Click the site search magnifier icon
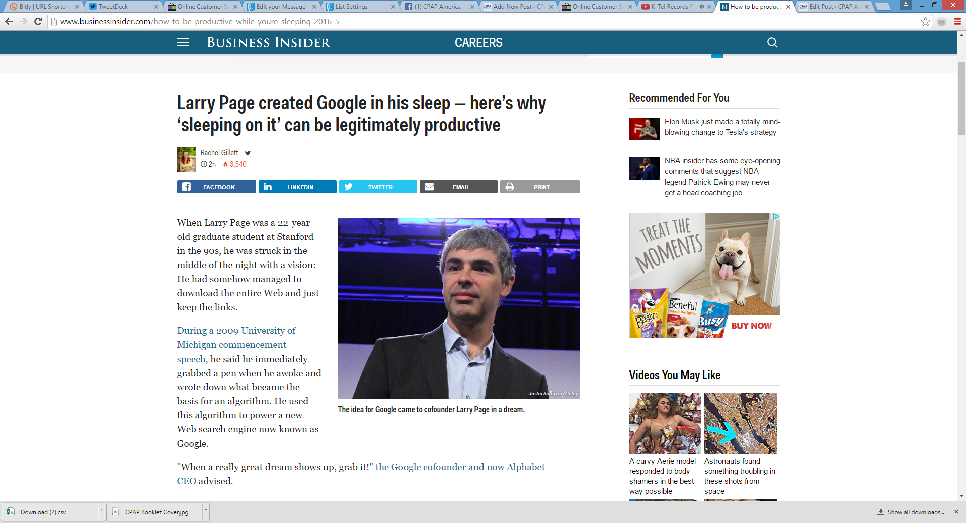Image resolution: width=966 pixels, height=523 pixels. 772,43
